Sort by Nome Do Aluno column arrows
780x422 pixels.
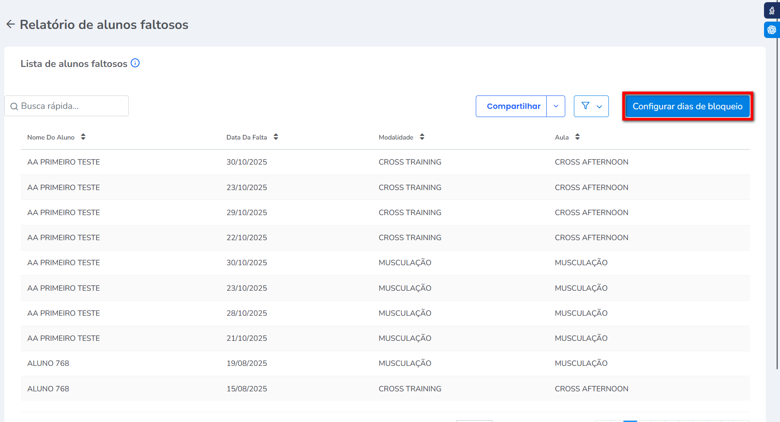[83, 137]
